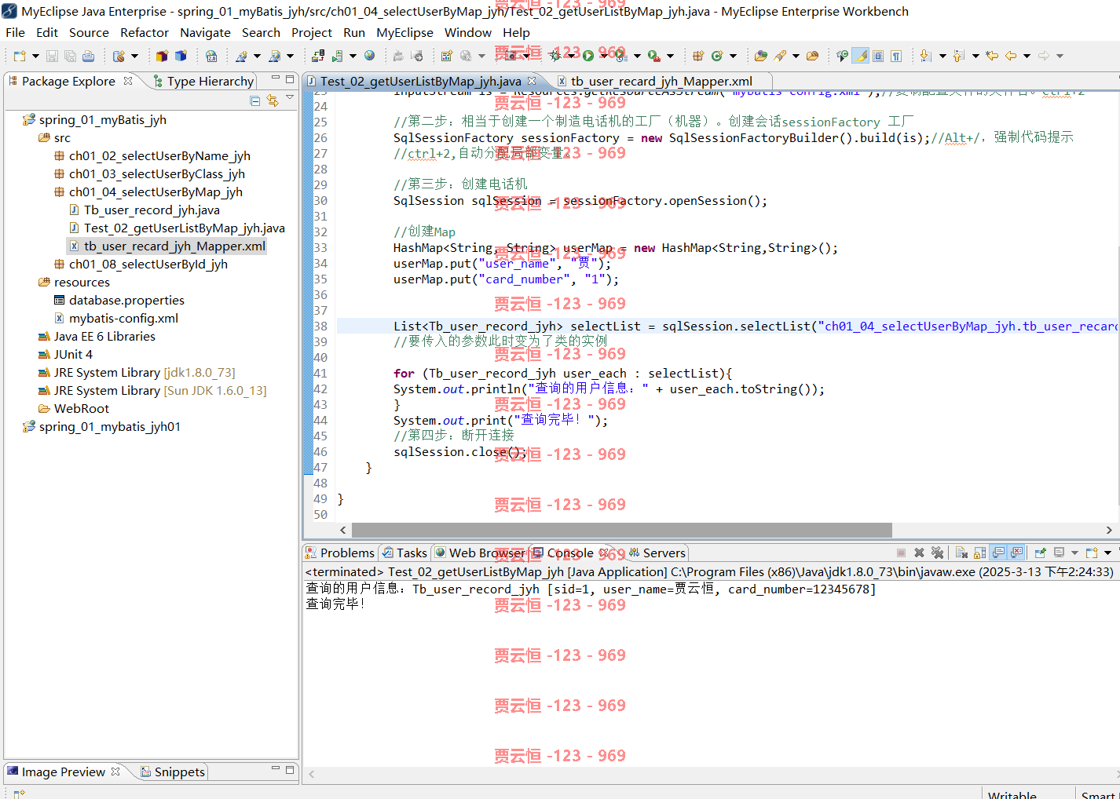1120x799 pixels.
Task: Select tb_user_recard_jyh_Mapper.xml in Package Explorer
Action: (x=174, y=246)
